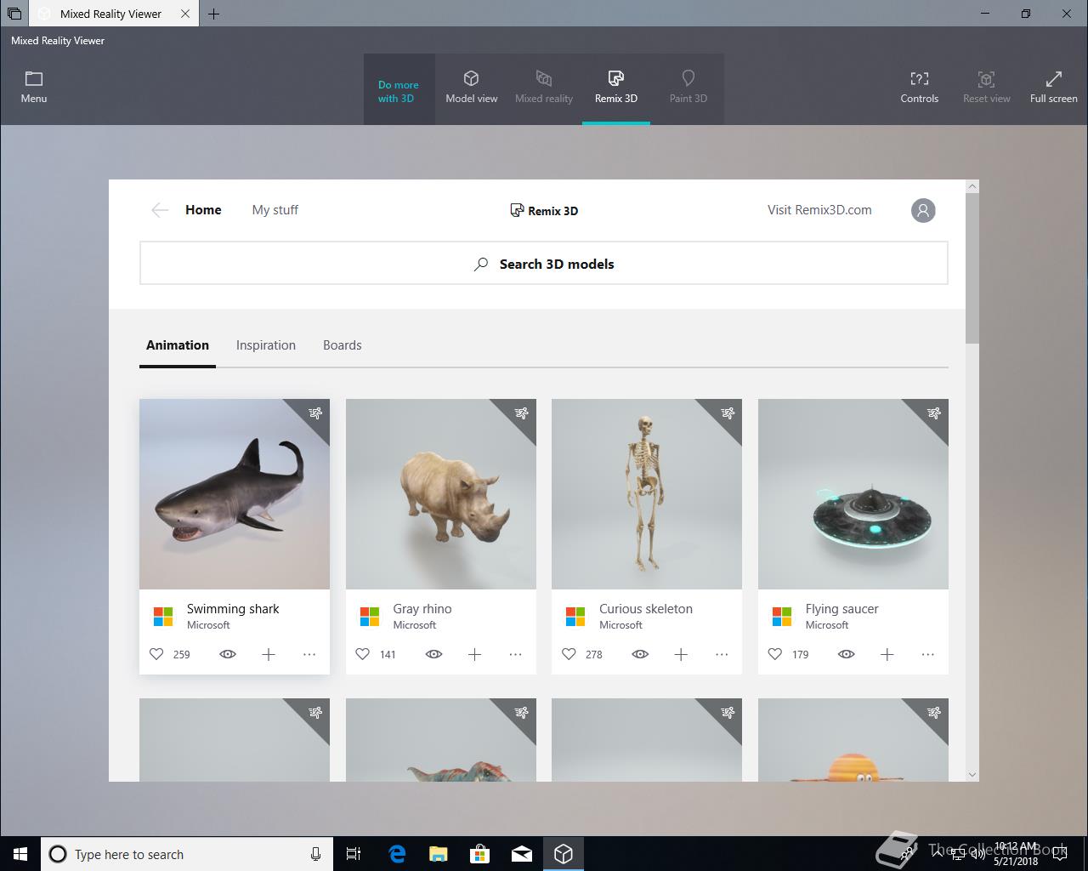Open the Controls help
Viewport: 1088px width, 871px height.
(x=920, y=88)
